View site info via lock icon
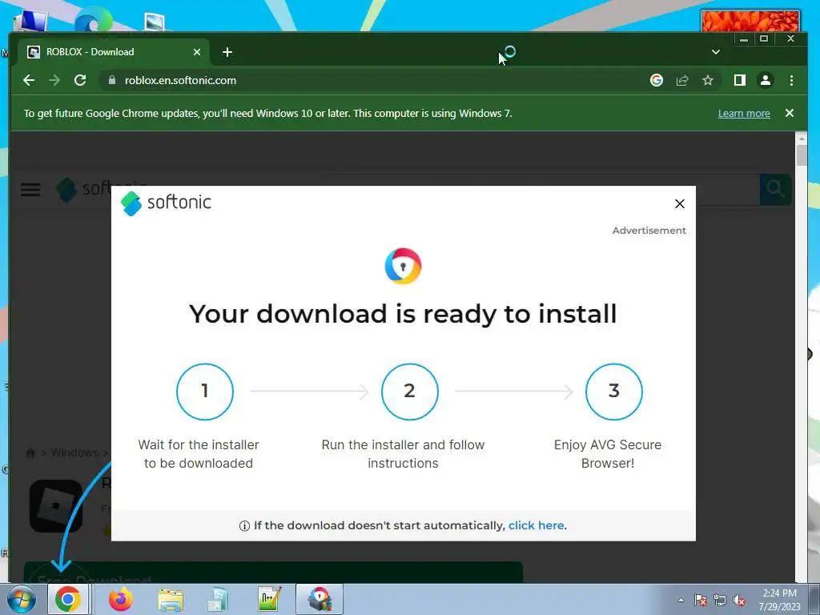820x615 pixels. [x=111, y=80]
